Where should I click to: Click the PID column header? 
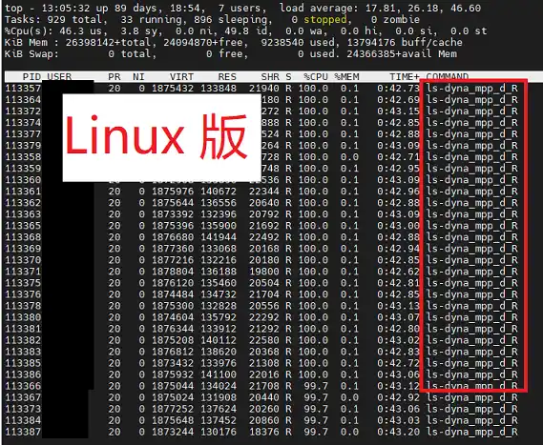(31, 76)
